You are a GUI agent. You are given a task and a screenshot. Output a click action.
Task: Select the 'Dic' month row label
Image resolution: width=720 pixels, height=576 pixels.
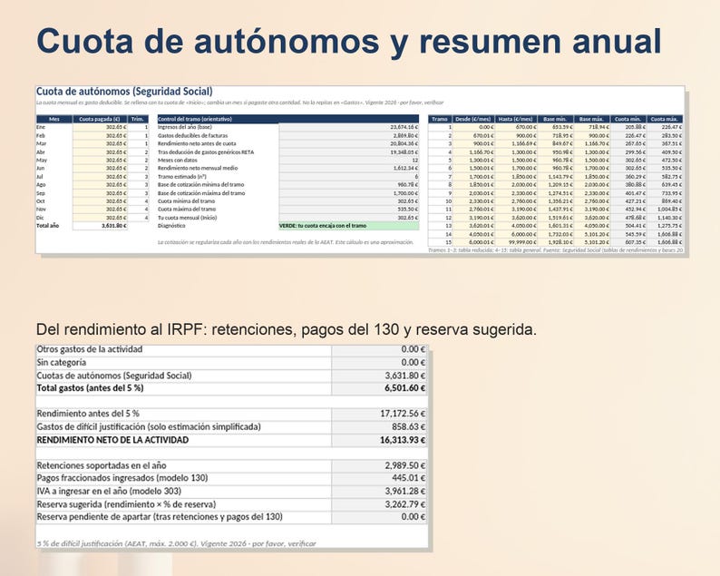pos(41,218)
